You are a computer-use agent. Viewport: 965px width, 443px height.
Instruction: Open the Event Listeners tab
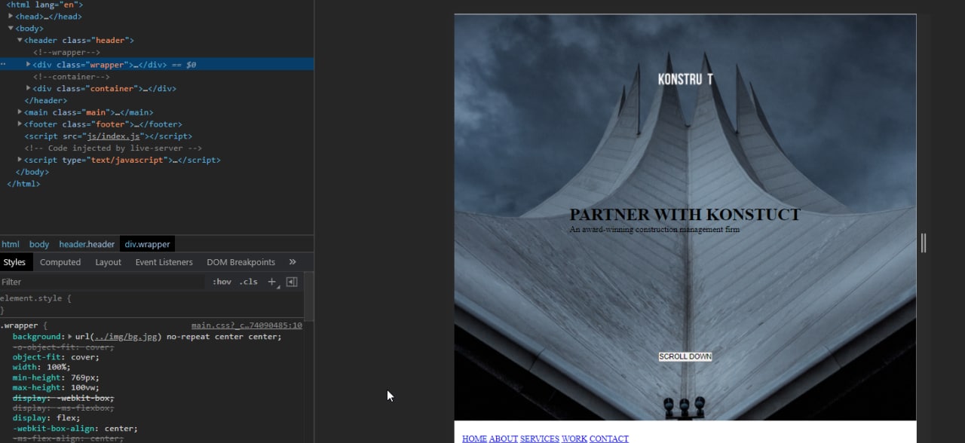(x=164, y=262)
